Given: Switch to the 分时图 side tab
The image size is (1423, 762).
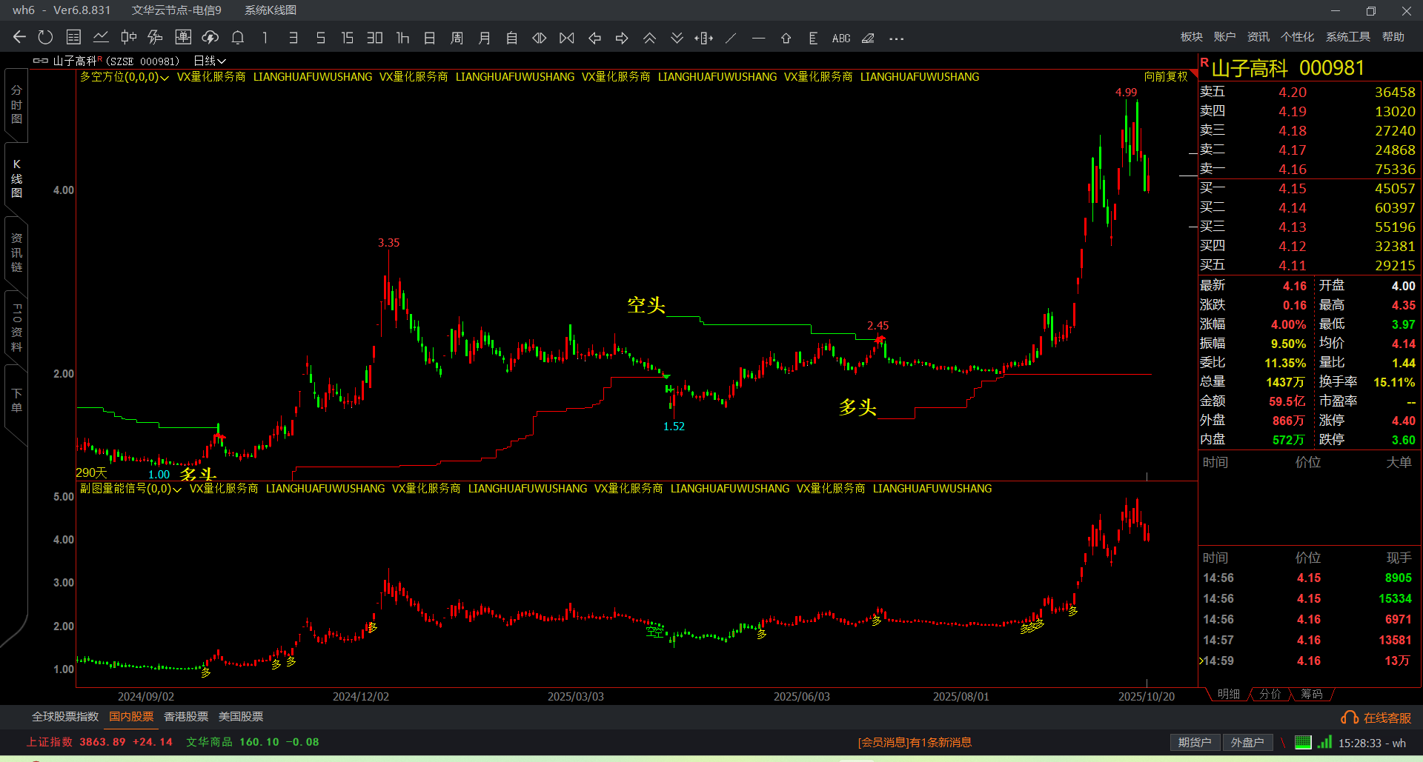Looking at the screenshot, I should 16,104.
